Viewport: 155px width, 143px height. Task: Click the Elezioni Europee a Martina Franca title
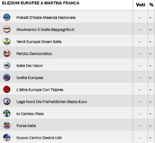41,3
